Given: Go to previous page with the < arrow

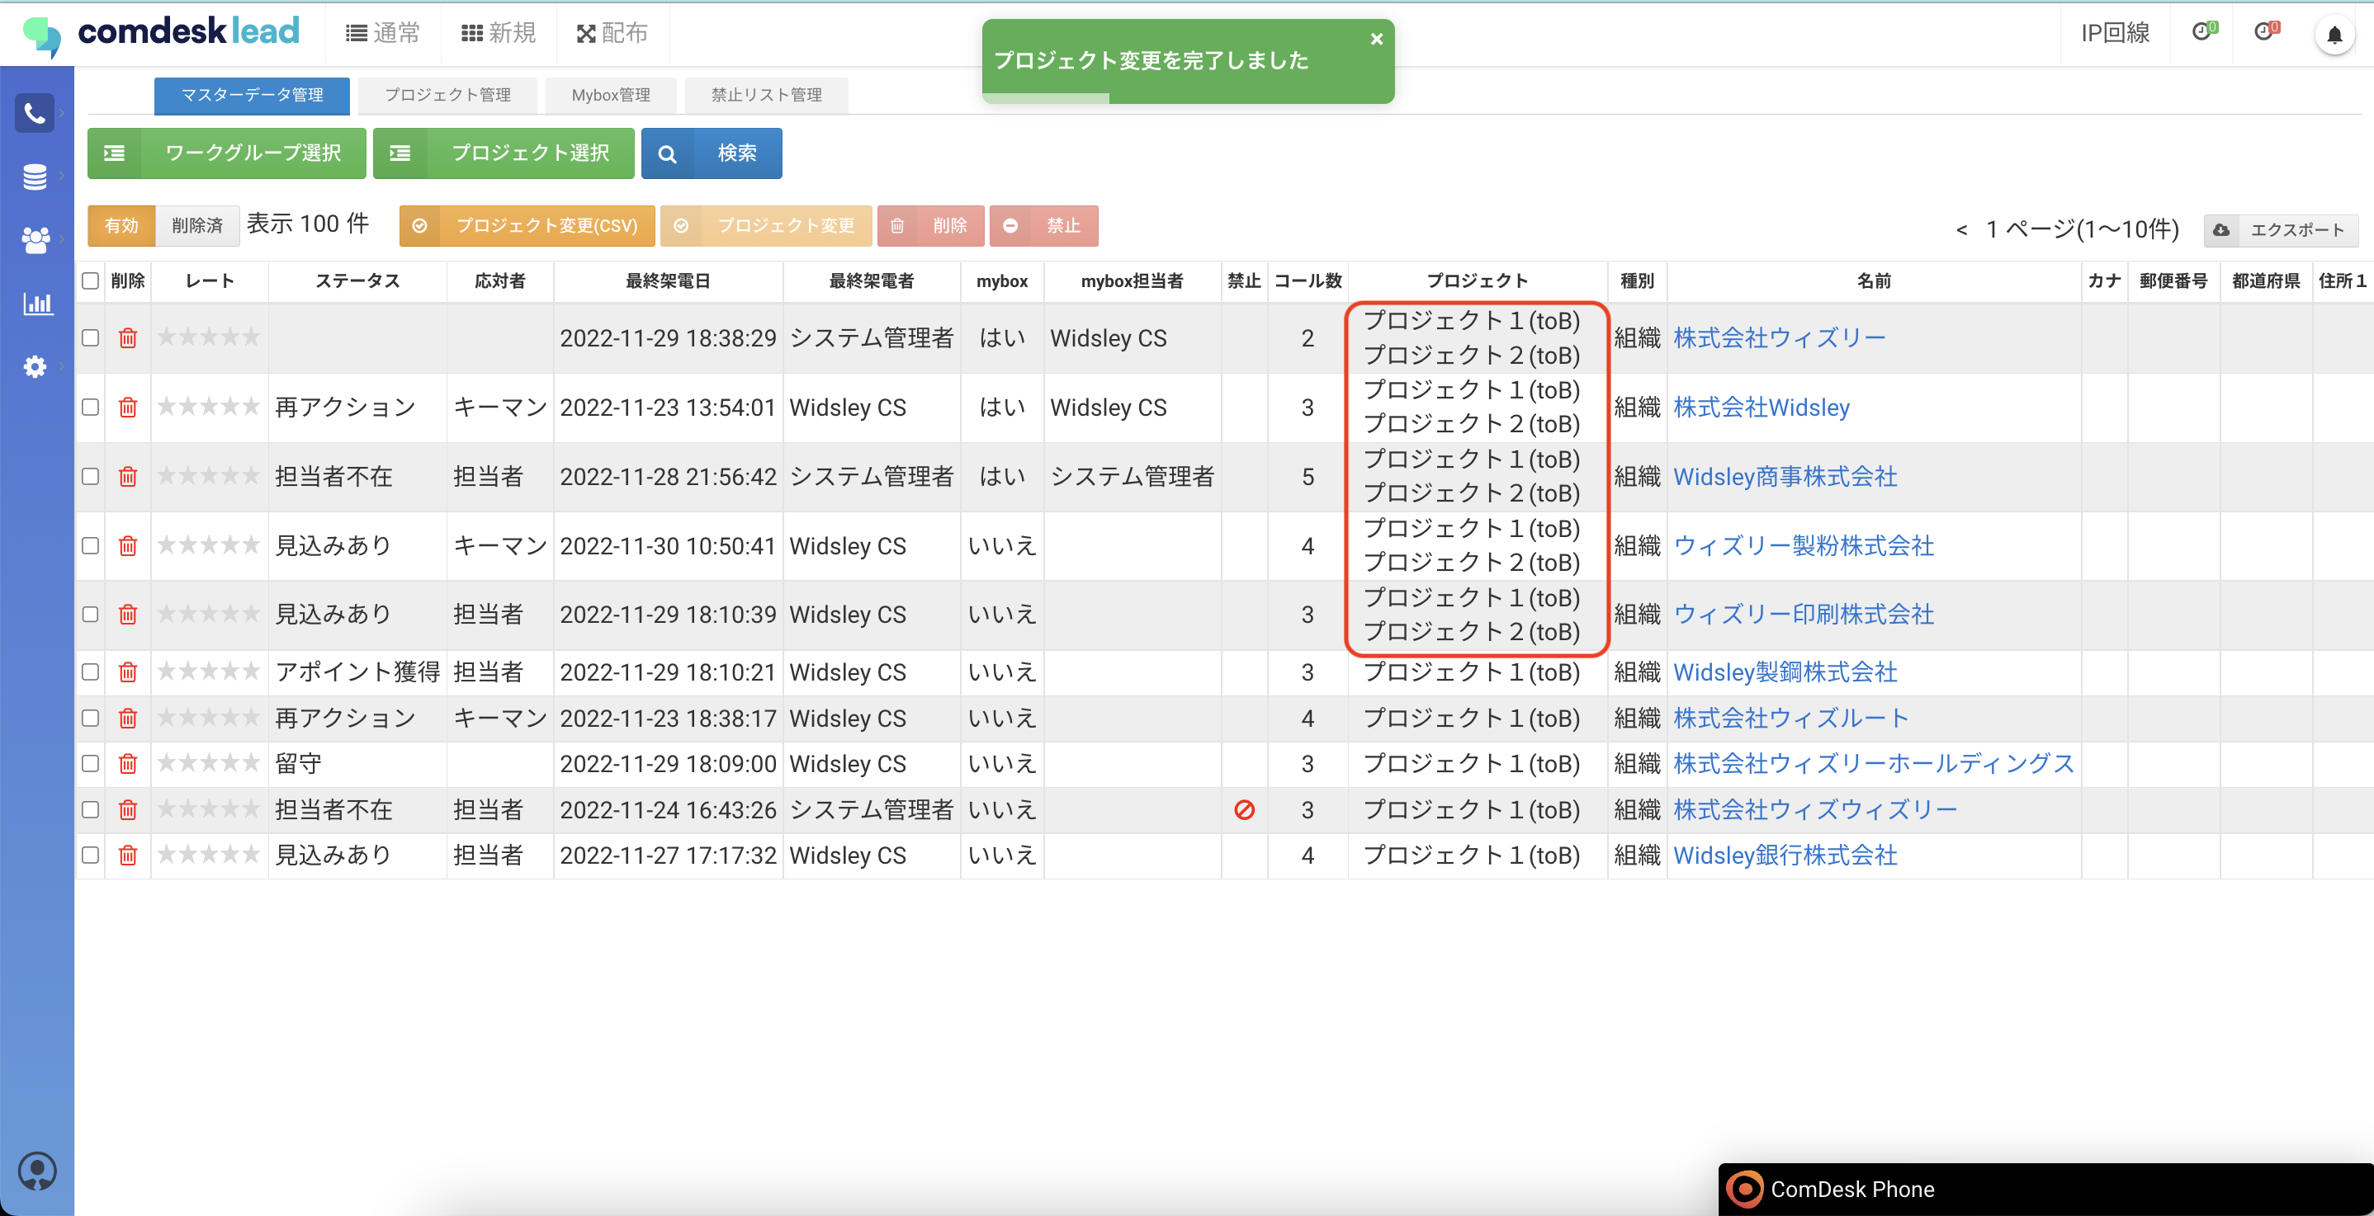Looking at the screenshot, I should click(x=1961, y=229).
